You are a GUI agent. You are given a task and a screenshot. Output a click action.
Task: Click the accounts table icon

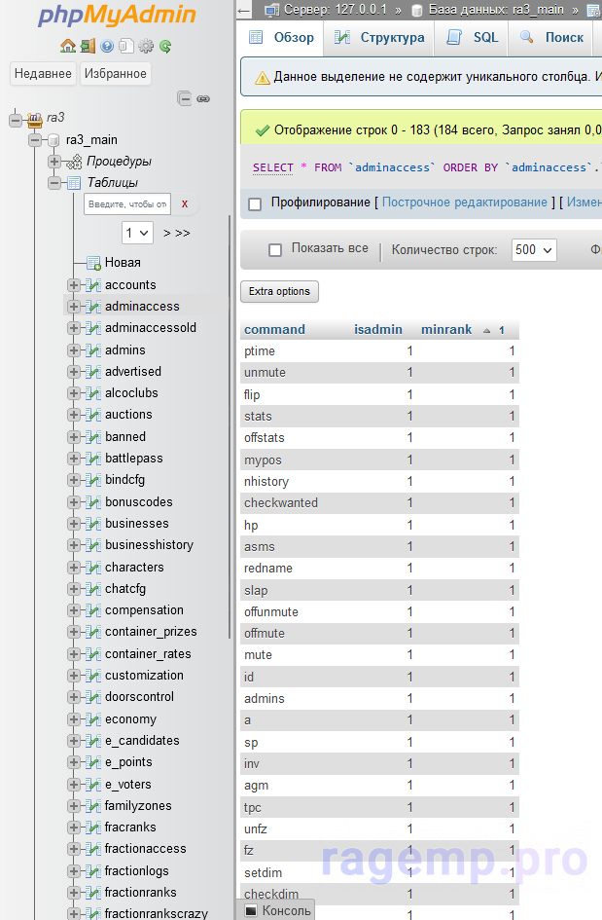click(x=93, y=285)
